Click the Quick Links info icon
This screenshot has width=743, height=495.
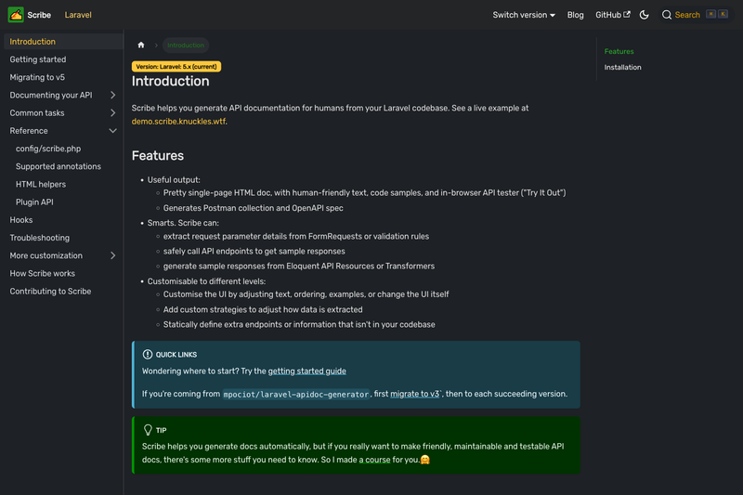point(148,355)
